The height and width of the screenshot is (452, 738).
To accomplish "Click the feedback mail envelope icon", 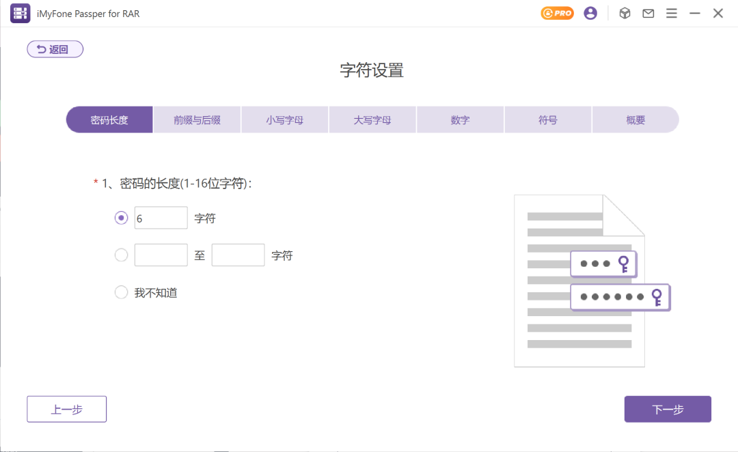I will (648, 13).
